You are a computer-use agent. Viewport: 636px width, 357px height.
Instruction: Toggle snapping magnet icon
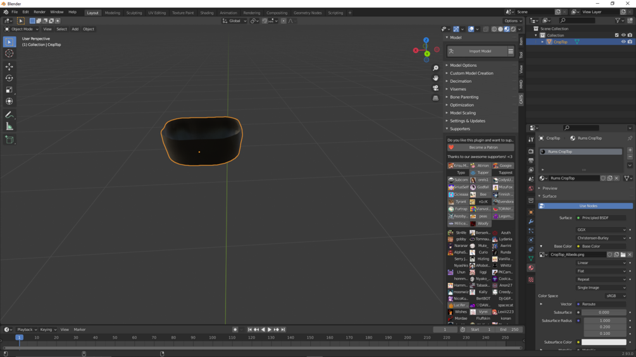pyautogui.click(x=265, y=21)
